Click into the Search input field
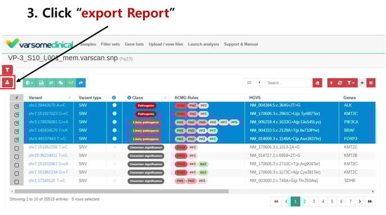Viewport: 386px width, 215px height. (x=288, y=83)
